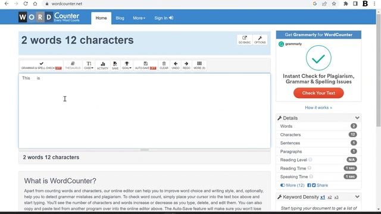Click the Paragraphs row
381x214 pixels.
pyautogui.click(x=318, y=152)
